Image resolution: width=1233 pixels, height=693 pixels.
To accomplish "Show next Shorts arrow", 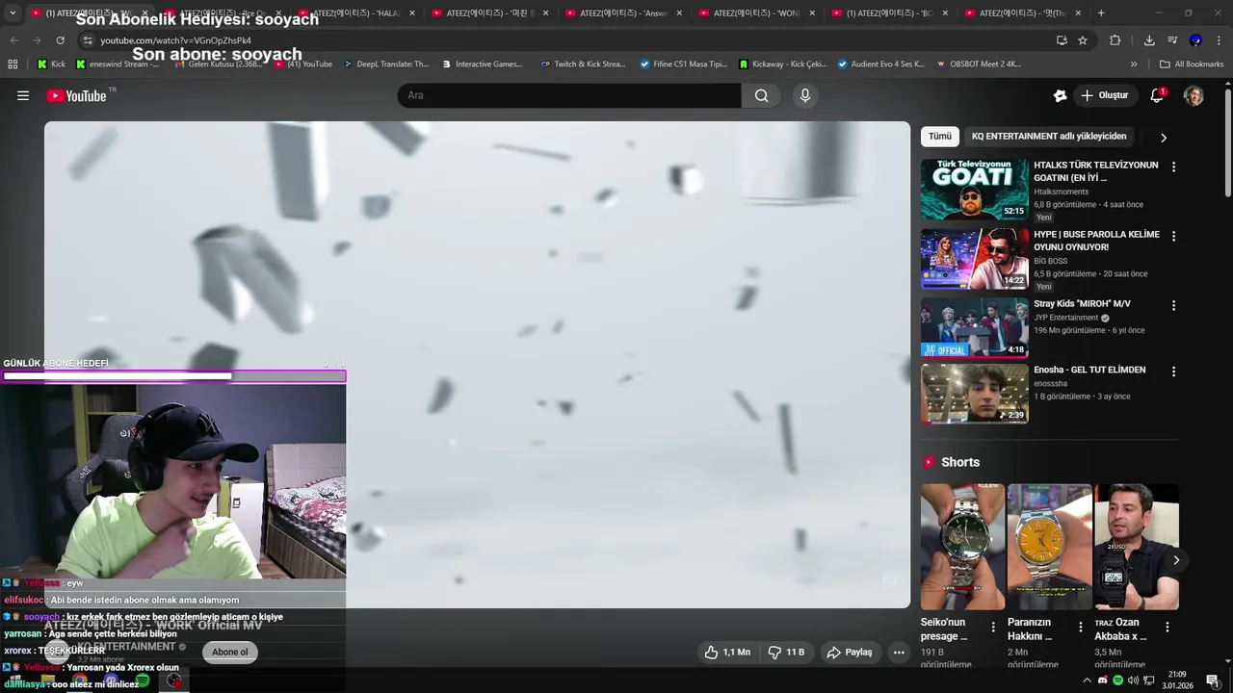I will (1176, 559).
